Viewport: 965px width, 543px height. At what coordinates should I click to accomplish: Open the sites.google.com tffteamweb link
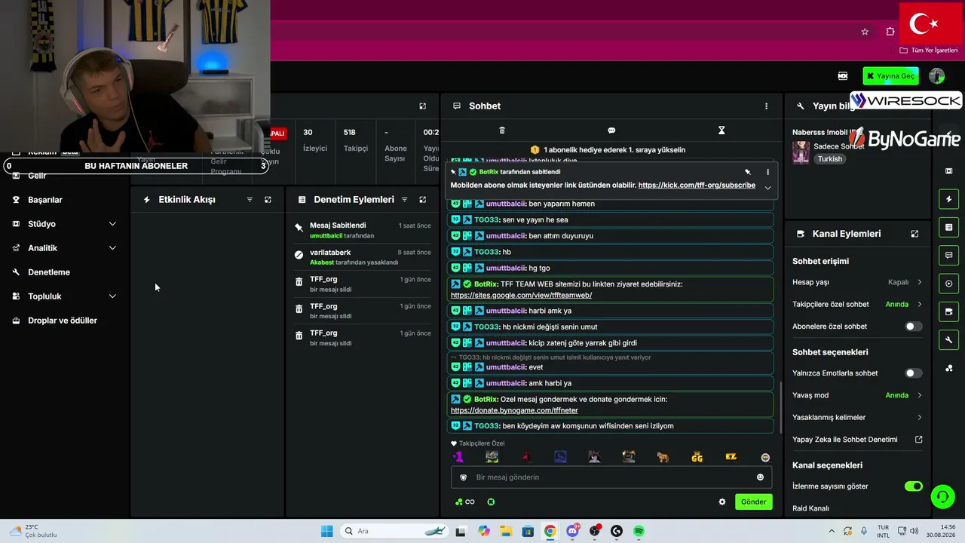(x=521, y=295)
